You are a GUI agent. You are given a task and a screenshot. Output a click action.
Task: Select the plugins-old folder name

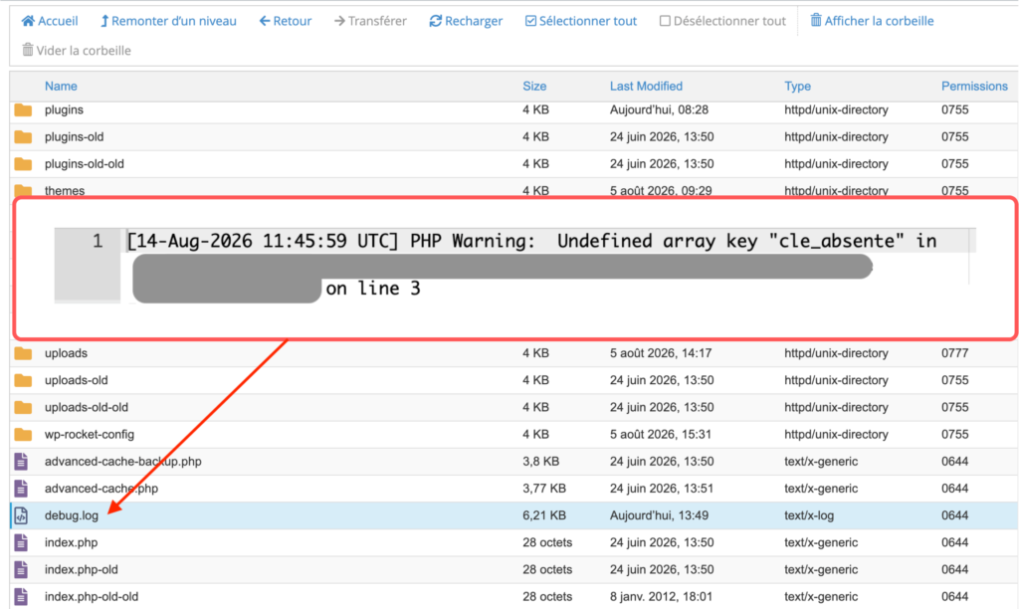click(74, 137)
